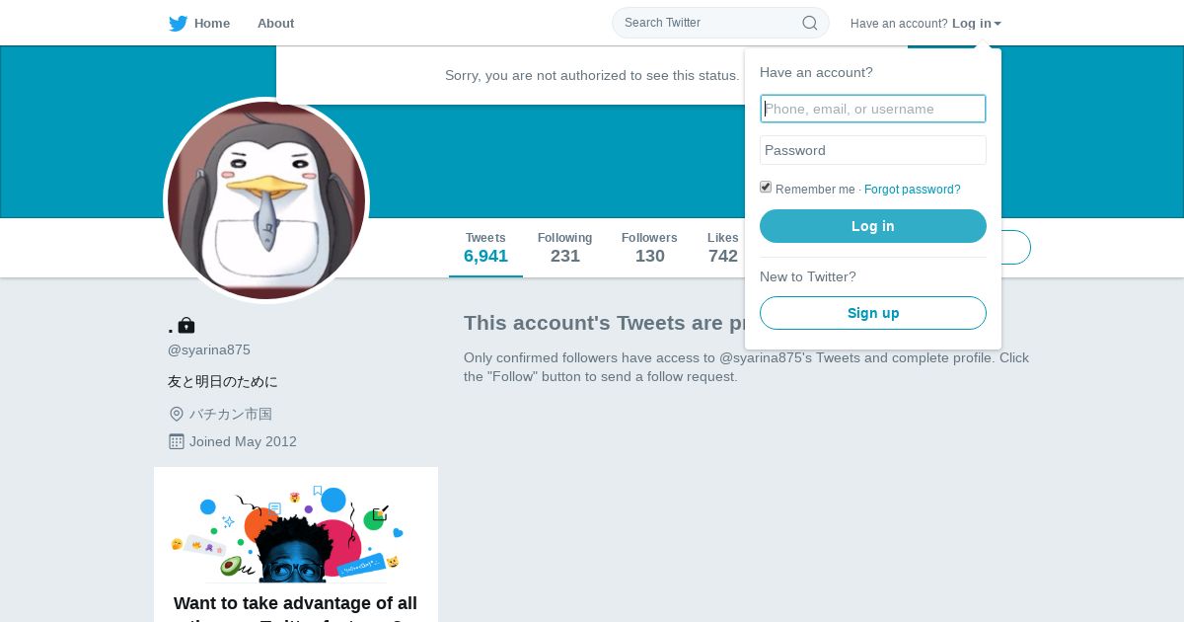
Task: Click the search magnifier icon
Action: 809,23
